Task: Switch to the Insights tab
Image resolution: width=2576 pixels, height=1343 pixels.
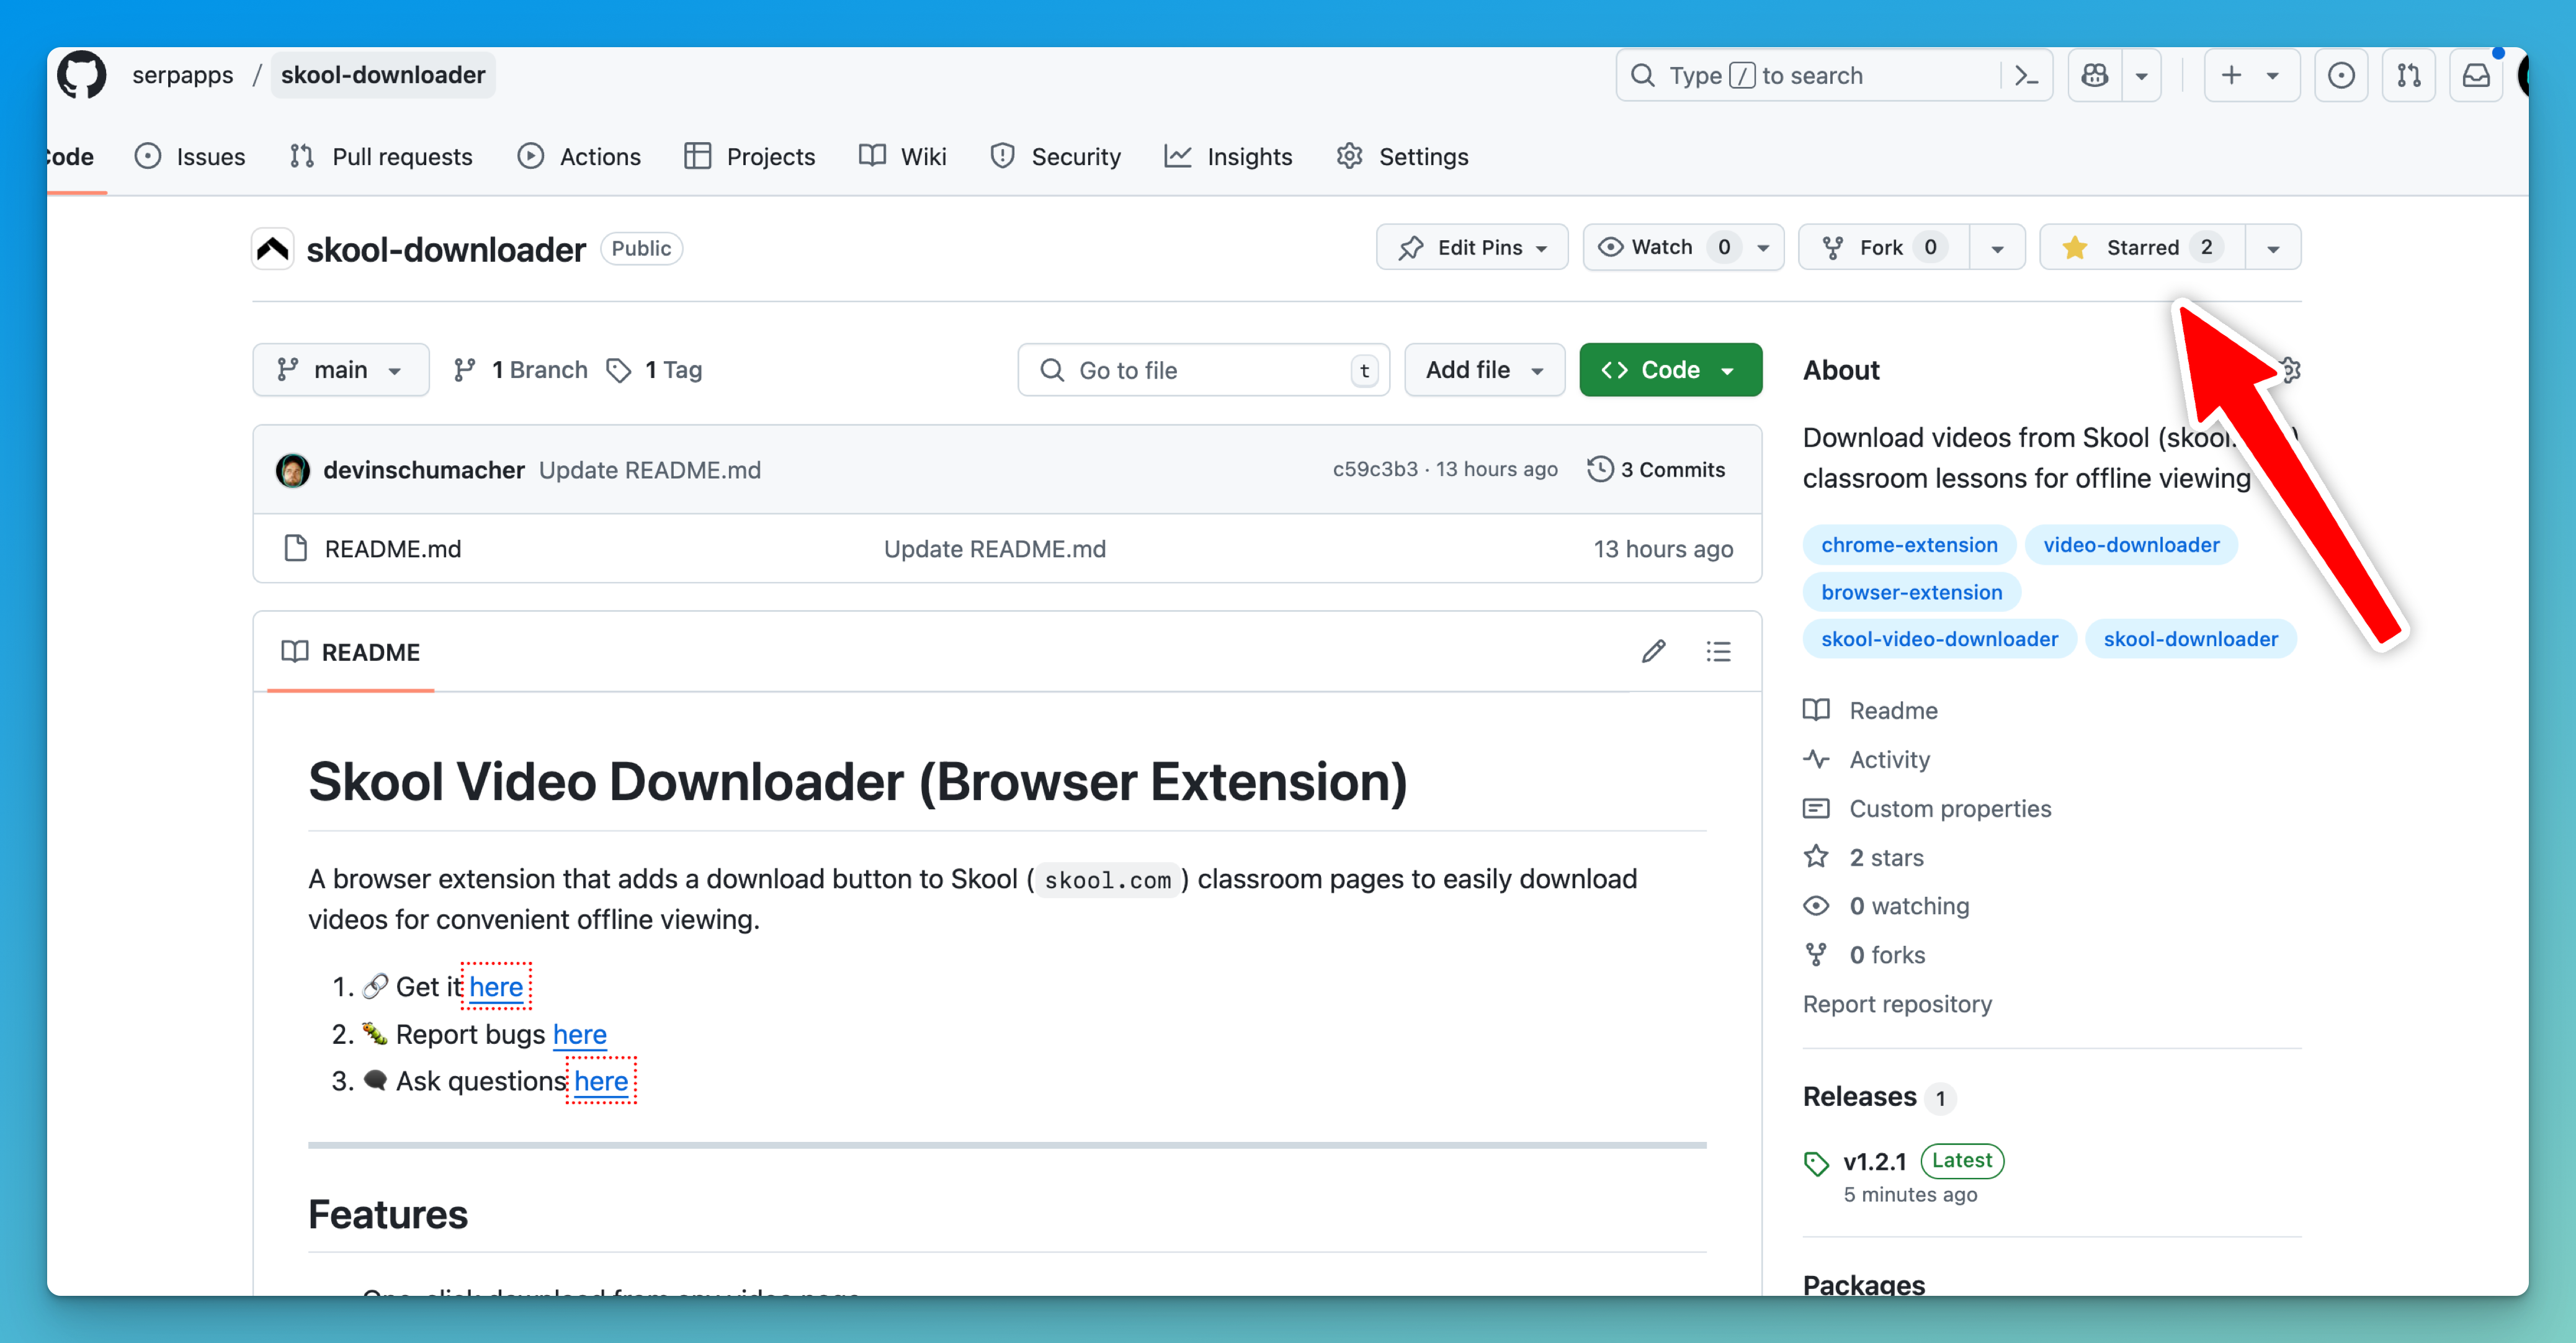Action: point(1229,157)
